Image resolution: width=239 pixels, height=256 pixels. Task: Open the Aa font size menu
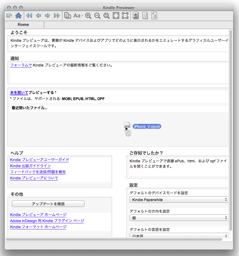point(78,16)
